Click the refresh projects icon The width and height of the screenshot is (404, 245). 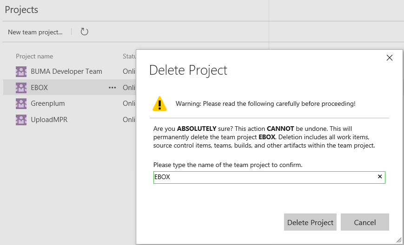[x=84, y=32]
